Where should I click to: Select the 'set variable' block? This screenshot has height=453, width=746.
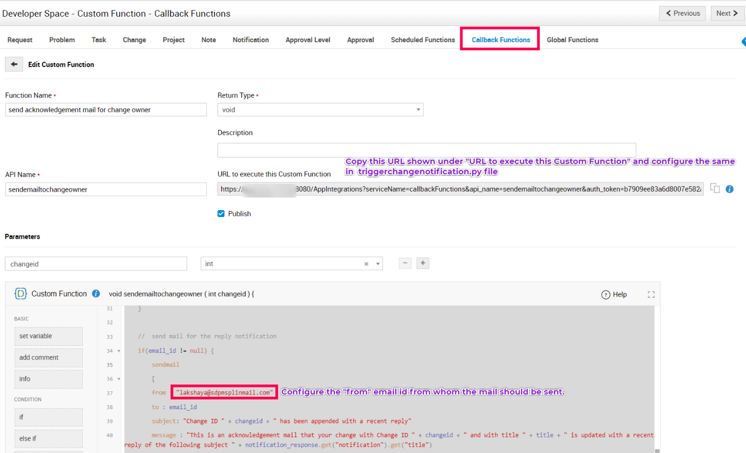48,336
